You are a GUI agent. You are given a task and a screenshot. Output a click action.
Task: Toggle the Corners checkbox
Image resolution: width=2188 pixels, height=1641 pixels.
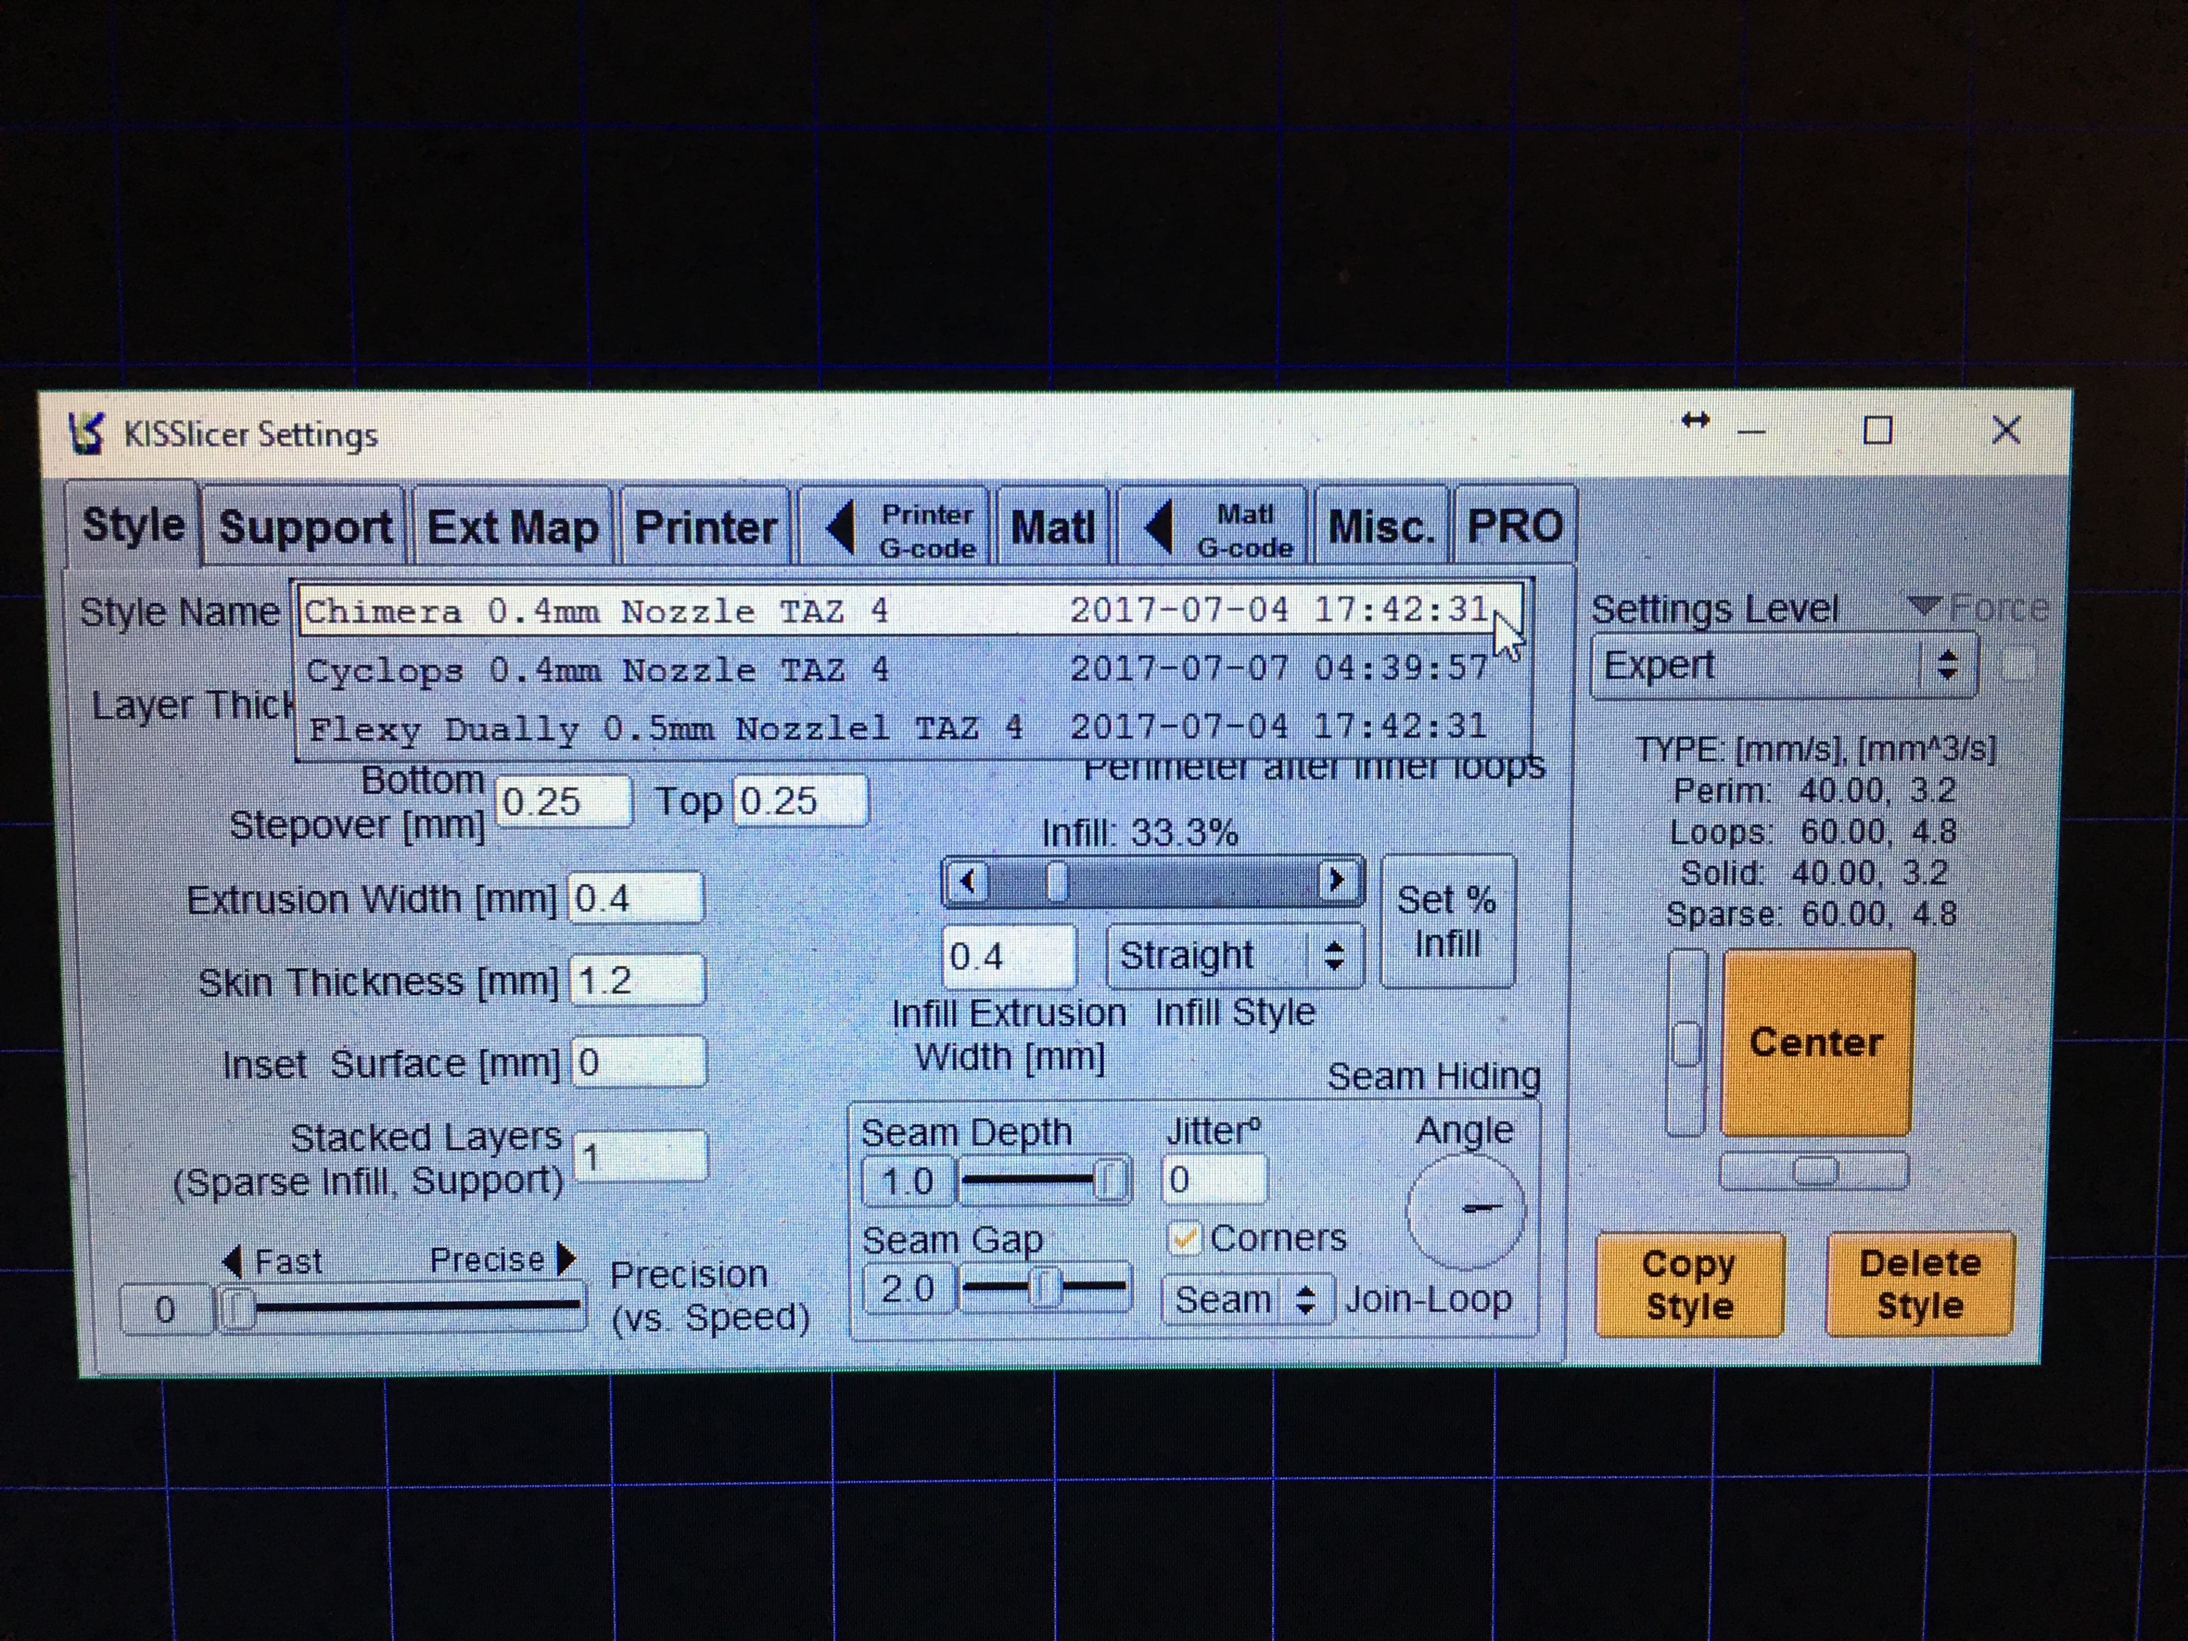coord(1184,1238)
